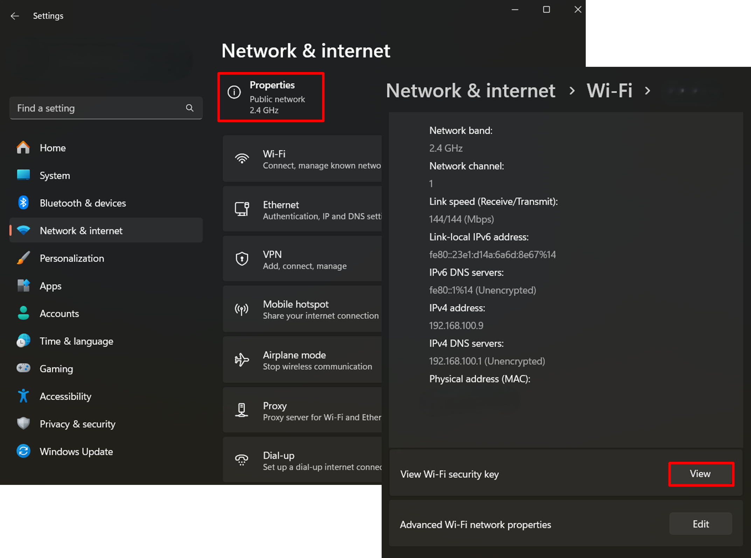Click the Ethernet monitor icon
The width and height of the screenshot is (751, 558).
coord(242,209)
